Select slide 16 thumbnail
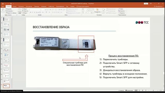The height and width of the screenshot is (93, 165). tap(6, 65)
